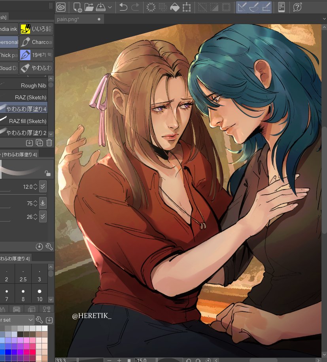Select the Charcoal sub tool group
Viewport: 327px width, 362px height.
36,42
